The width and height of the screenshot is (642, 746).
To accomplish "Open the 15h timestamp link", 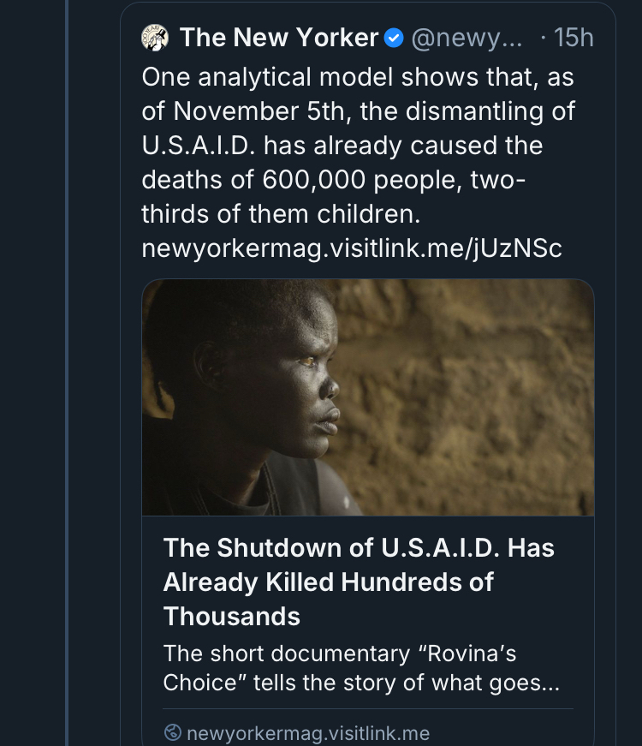I will coord(574,39).
